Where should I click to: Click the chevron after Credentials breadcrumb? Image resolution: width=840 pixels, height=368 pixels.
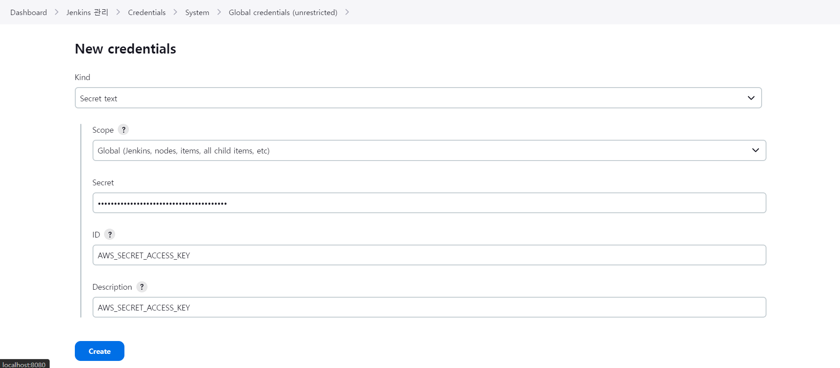click(175, 12)
